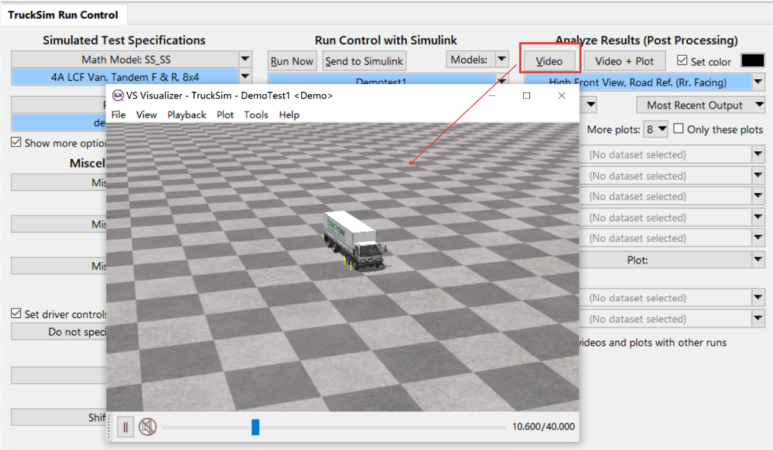Open the Help menu in VS Visualizer
Viewport: 773px width, 450px height.
tap(289, 115)
